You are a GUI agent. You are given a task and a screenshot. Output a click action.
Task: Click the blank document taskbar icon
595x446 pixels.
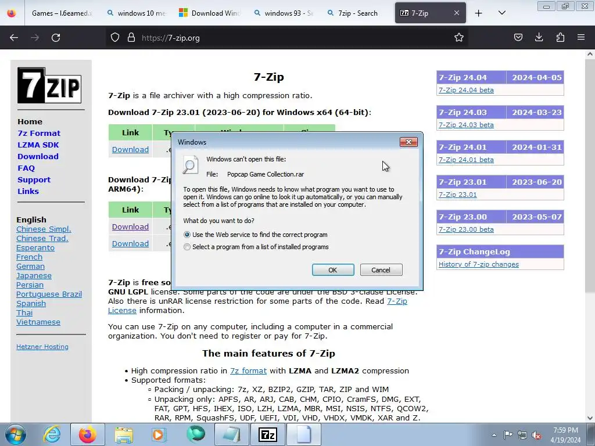[x=304, y=434]
